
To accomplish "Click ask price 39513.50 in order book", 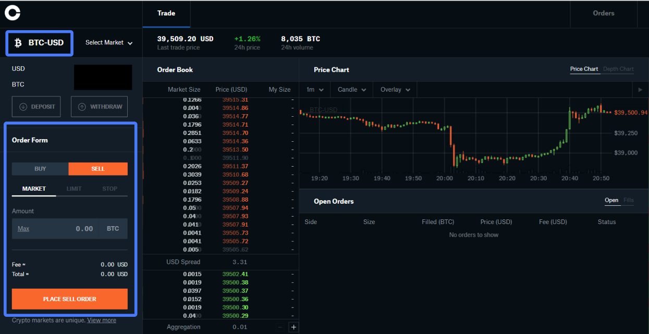I will coord(235,150).
